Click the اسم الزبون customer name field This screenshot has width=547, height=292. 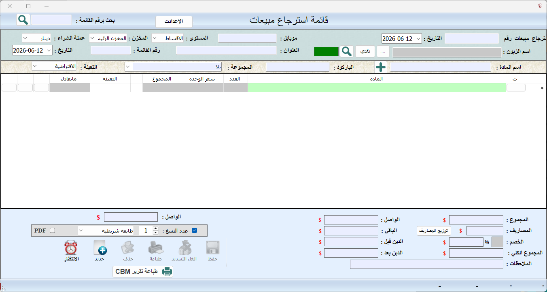(447, 52)
